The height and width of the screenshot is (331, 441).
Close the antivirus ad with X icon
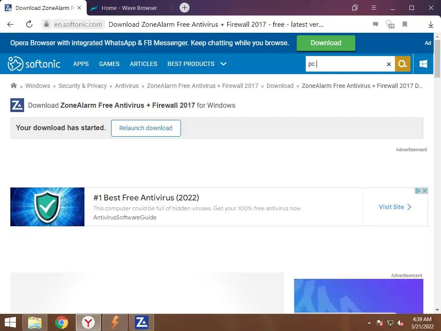[x=425, y=191]
